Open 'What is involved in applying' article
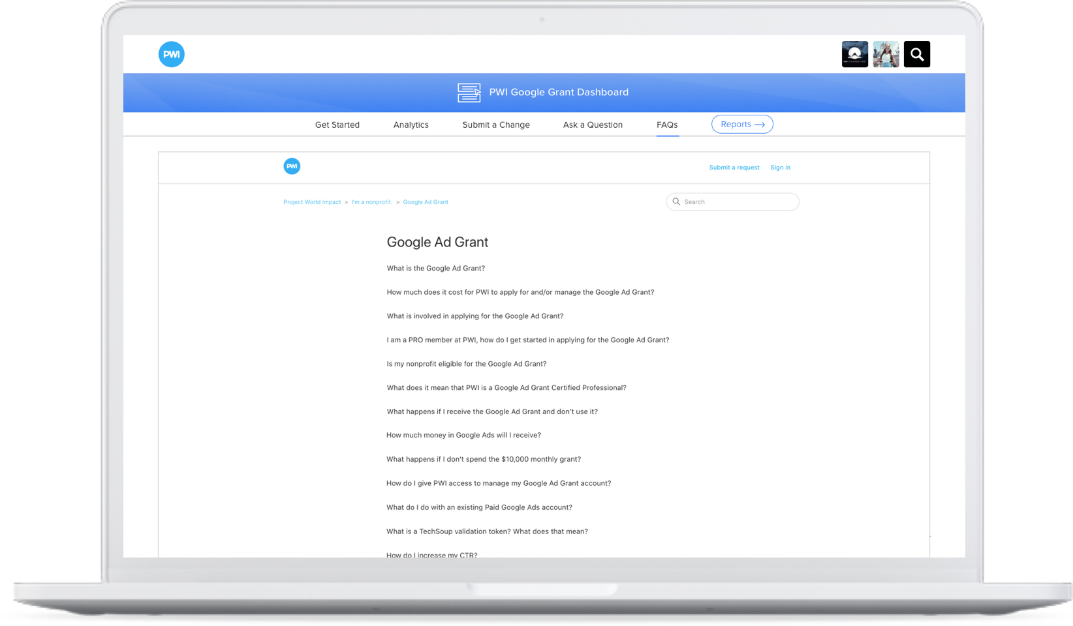Screen dimensions: 1073x626 tap(474, 316)
